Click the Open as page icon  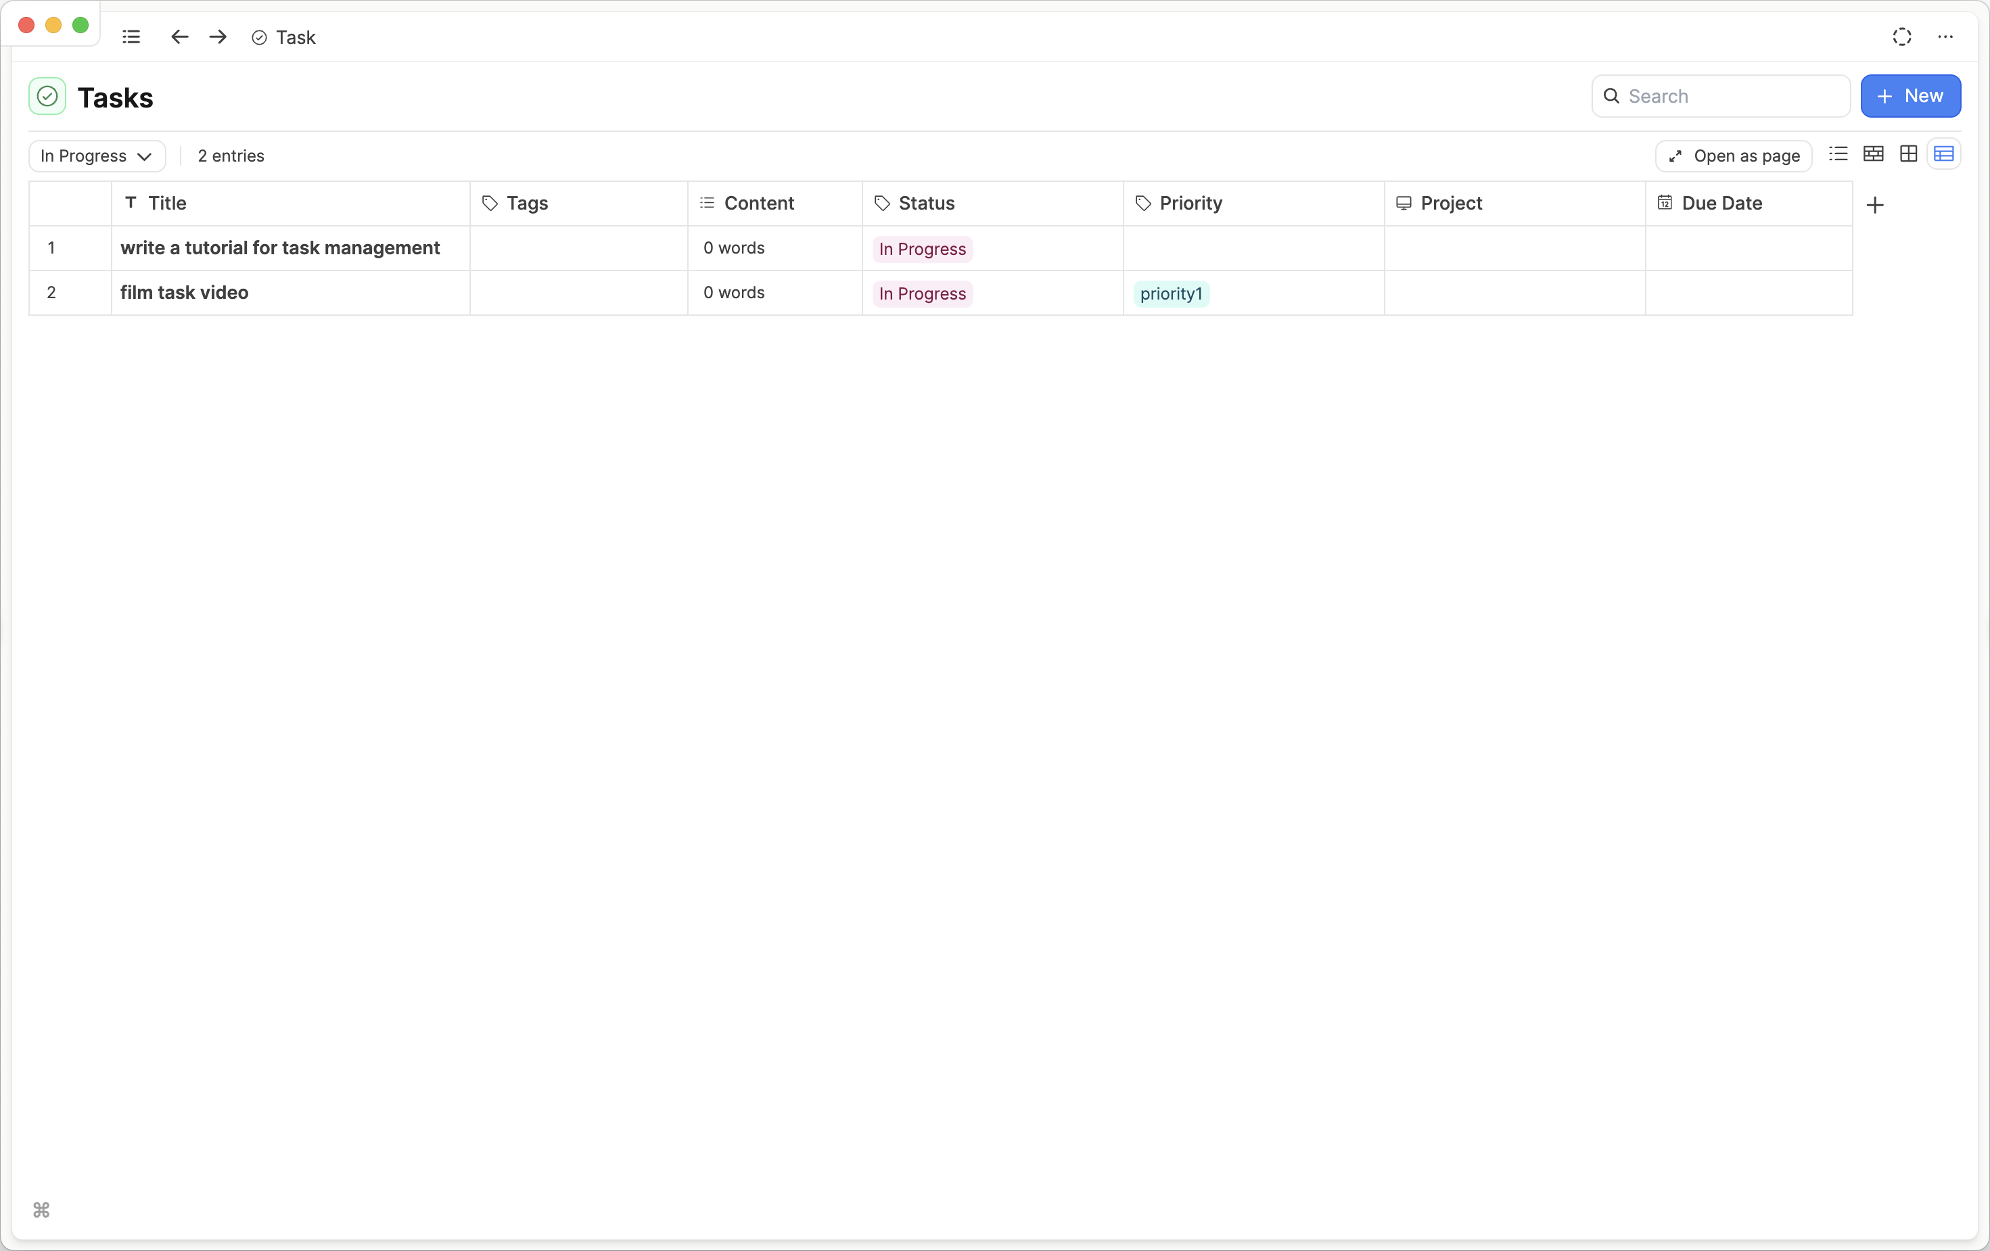pyautogui.click(x=1676, y=156)
